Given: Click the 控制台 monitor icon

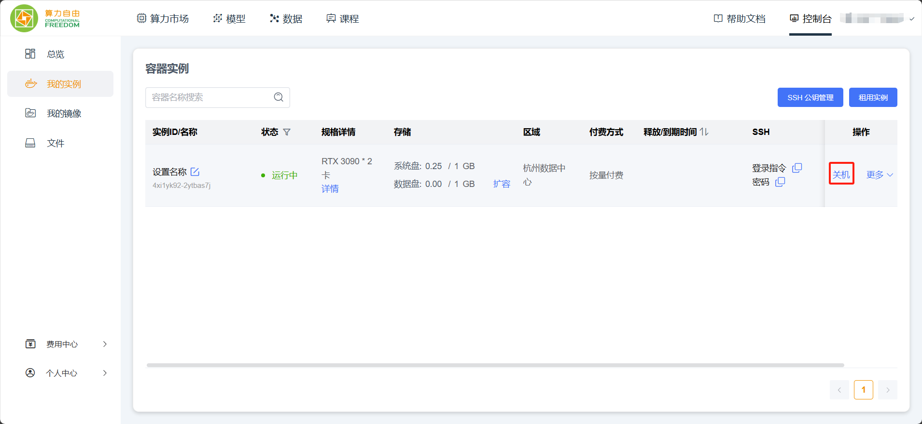Looking at the screenshot, I should [794, 18].
